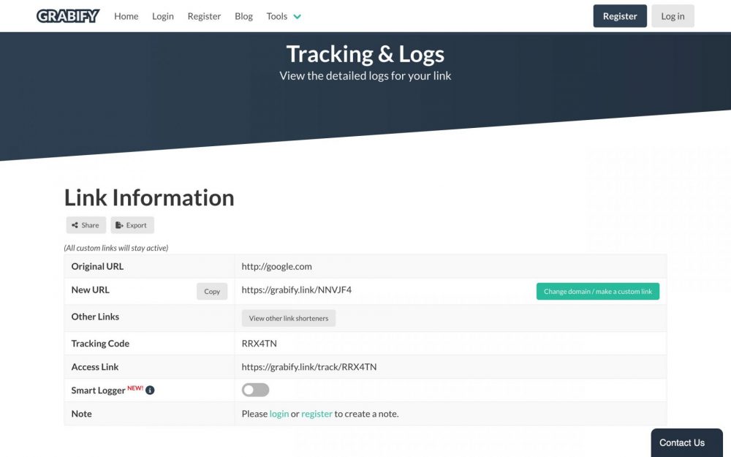The width and height of the screenshot is (731, 457).
Task: View other link shorteners
Action: tap(289, 318)
